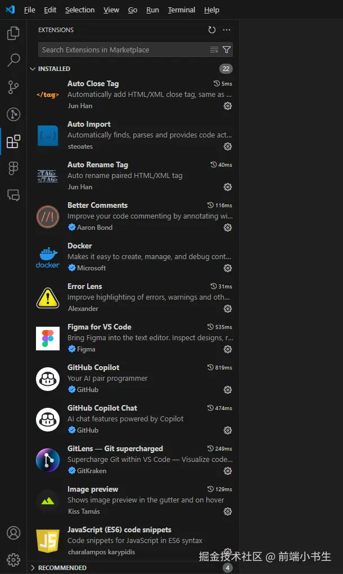Open the Edit menu
The width and height of the screenshot is (343, 574).
pyautogui.click(x=50, y=10)
